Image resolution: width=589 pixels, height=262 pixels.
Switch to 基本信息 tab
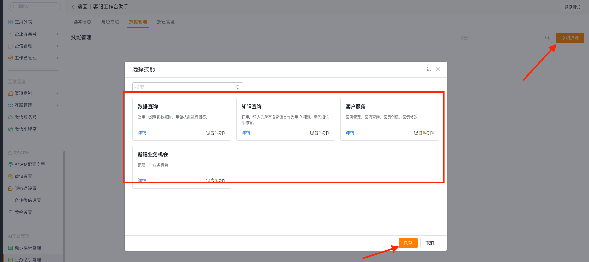coord(82,22)
